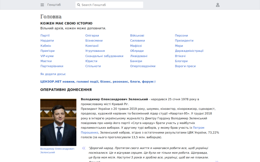Viewport: 260px width, 162px height.
Task: Open the Блогери category
Action: [181, 61]
